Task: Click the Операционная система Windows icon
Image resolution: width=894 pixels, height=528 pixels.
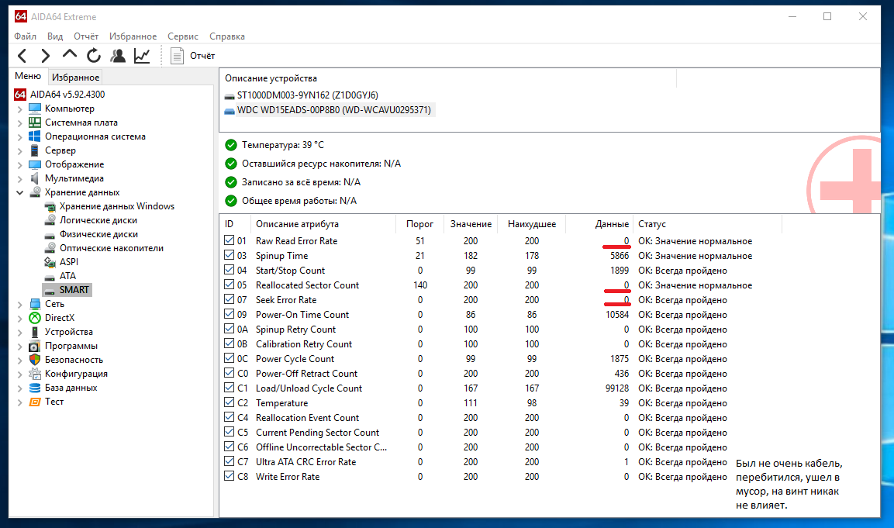Action: click(x=35, y=136)
